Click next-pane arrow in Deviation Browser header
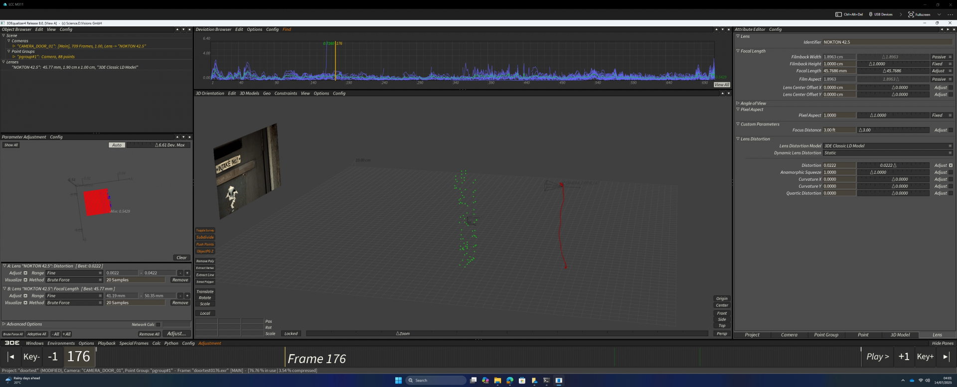This screenshot has width=957, height=387. [x=723, y=29]
